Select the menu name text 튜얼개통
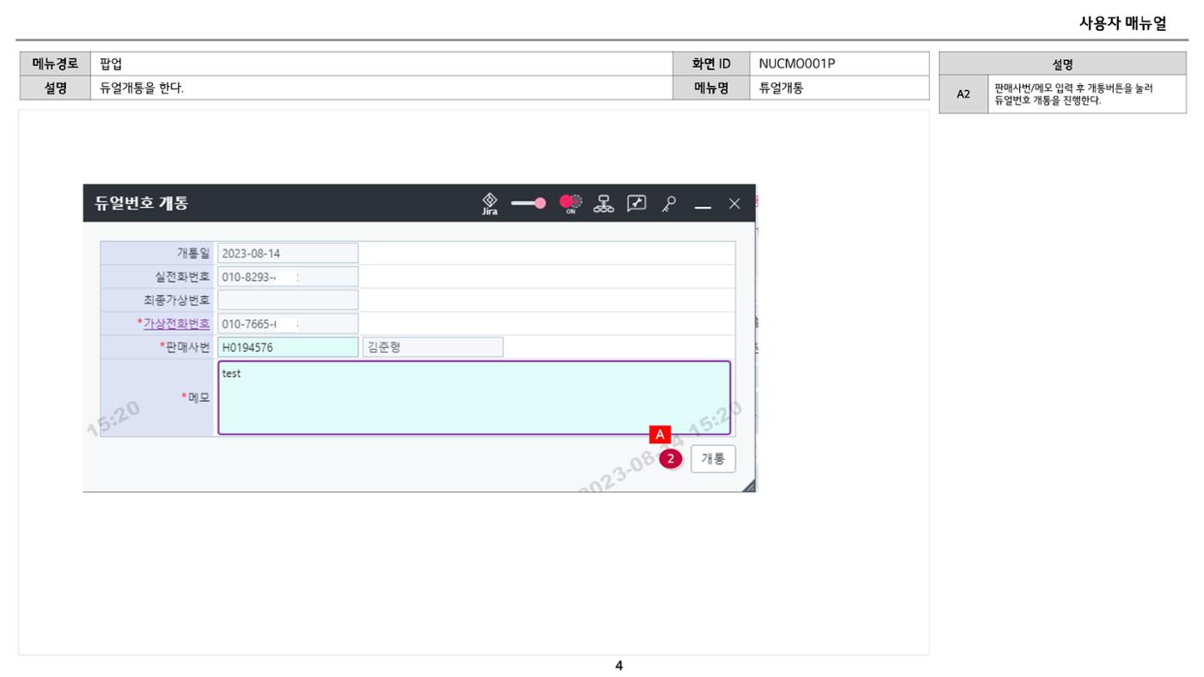Viewport: 1204px width, 677px height. (x=781, y=87)
